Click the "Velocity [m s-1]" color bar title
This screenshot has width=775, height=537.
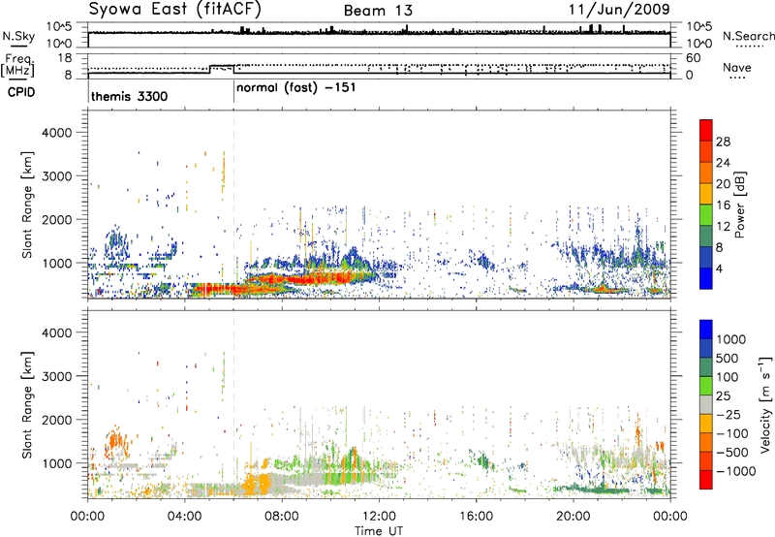click(765, 404)
